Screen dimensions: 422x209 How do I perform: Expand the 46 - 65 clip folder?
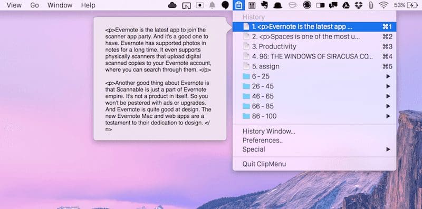coord(314,96)
